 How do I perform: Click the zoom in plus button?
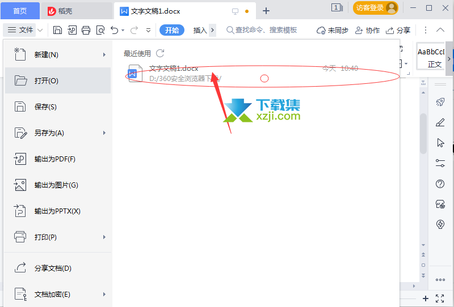pyautogui.click(x=425, y=299)
